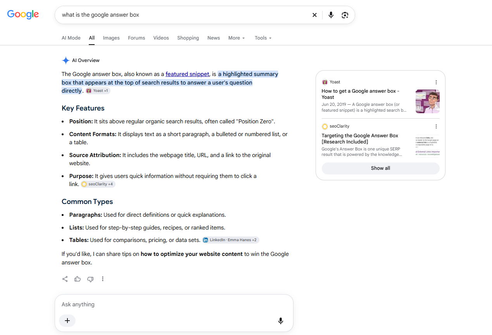Clear the search query with X icon
This screenshot has width=492, height=335.
click(x=314, y=15)
